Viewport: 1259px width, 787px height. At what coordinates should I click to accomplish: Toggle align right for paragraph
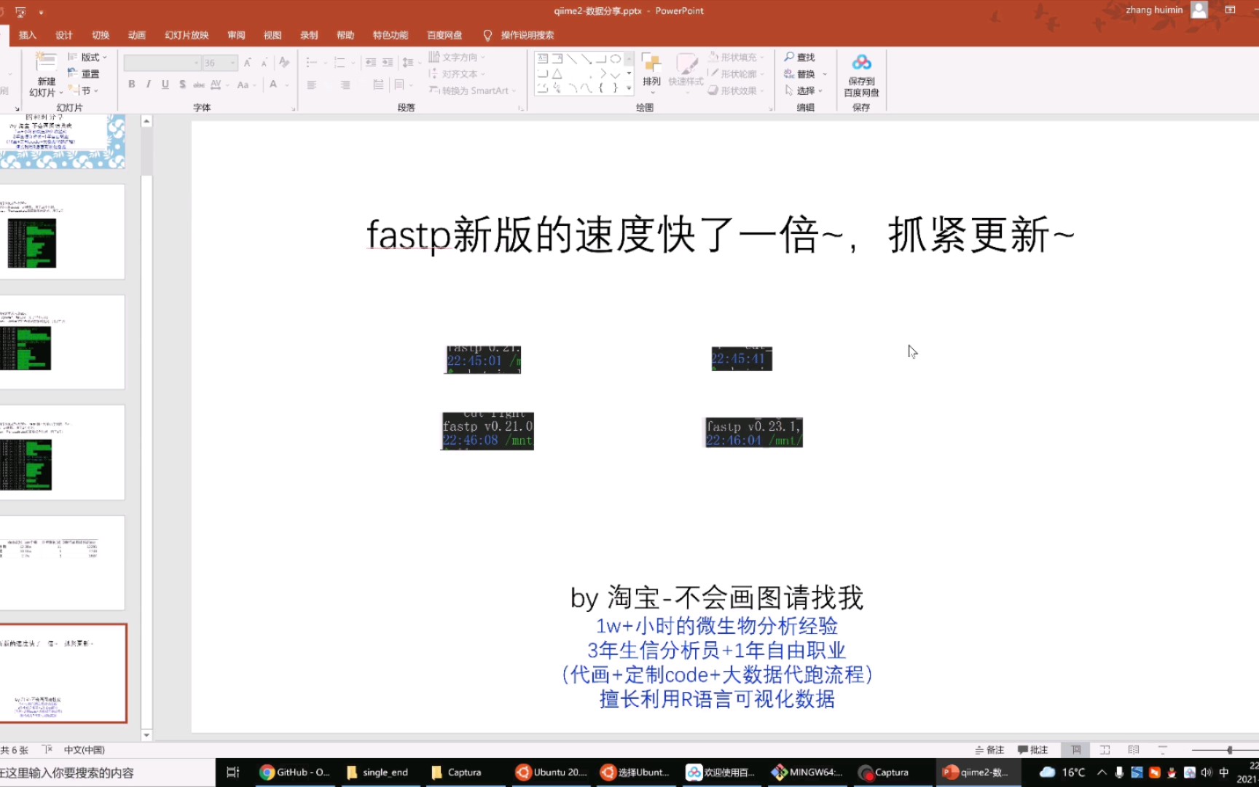345,85
